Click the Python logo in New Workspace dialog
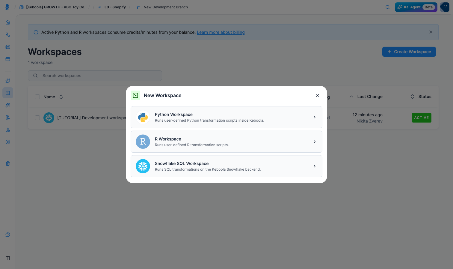The height and width of the screenshot is (269, 453). coord(143,117)
